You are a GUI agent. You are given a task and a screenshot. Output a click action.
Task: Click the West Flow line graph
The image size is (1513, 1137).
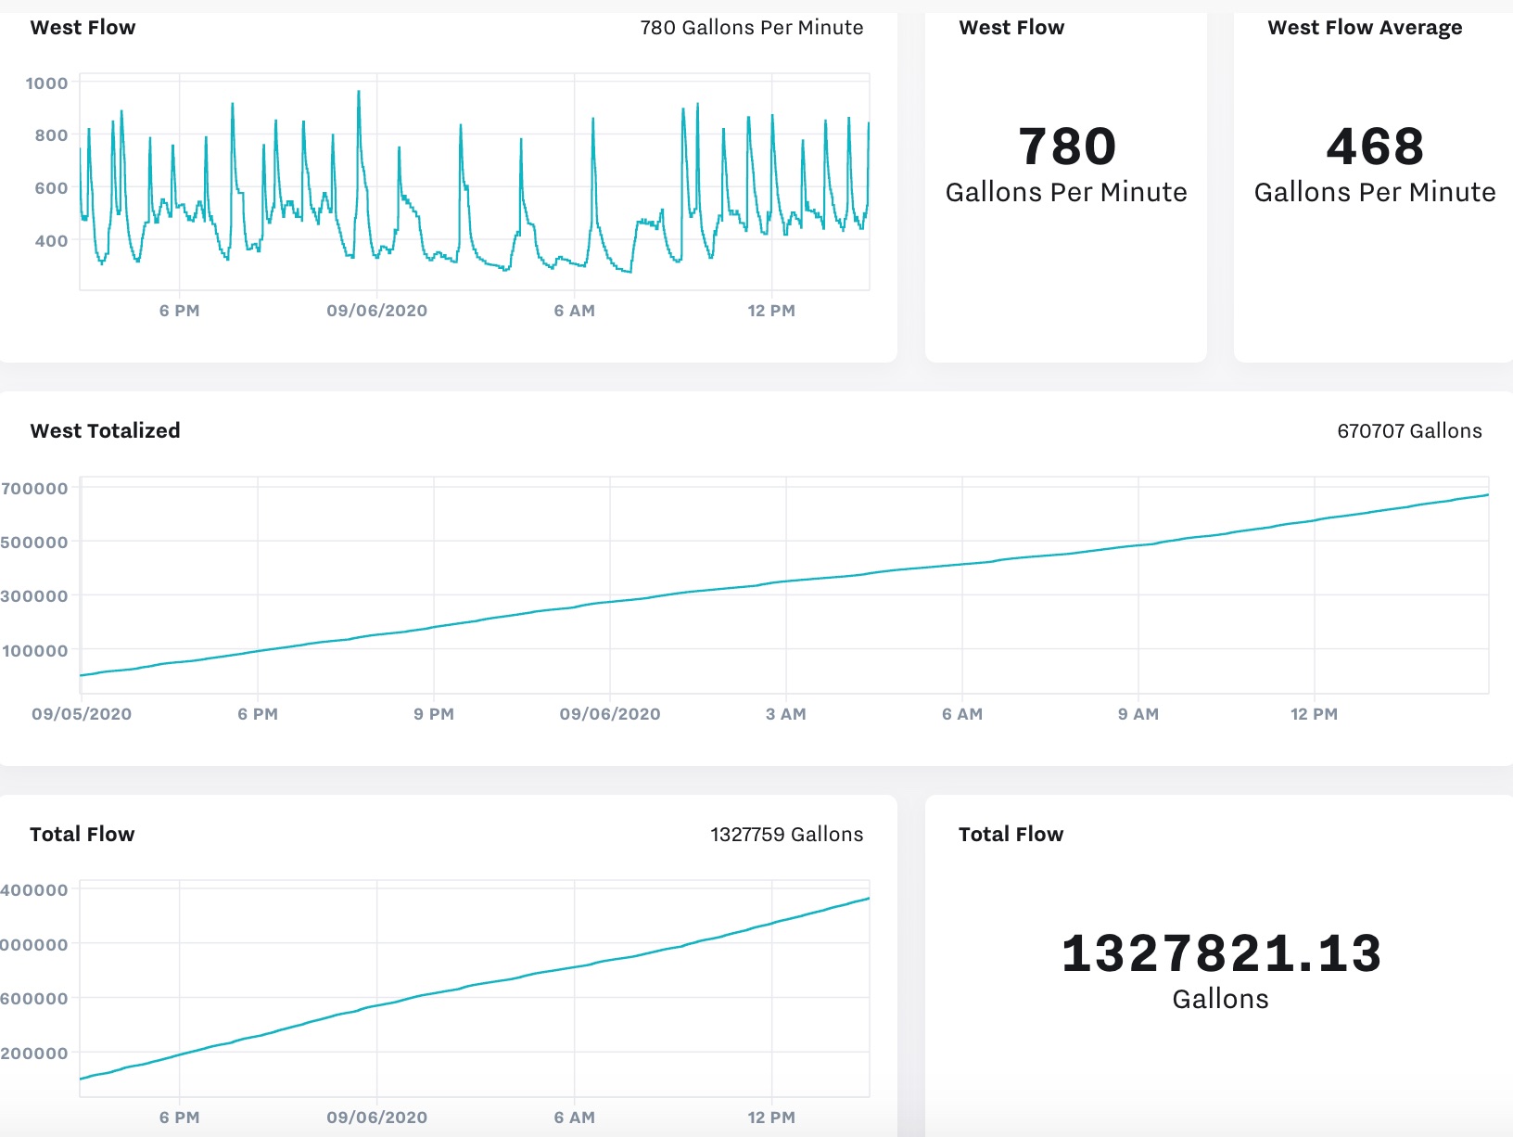point(475,182)
